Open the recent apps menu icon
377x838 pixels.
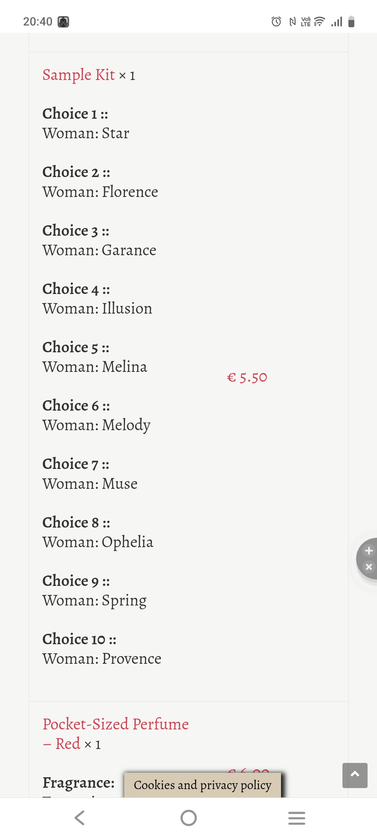[297, 818]
